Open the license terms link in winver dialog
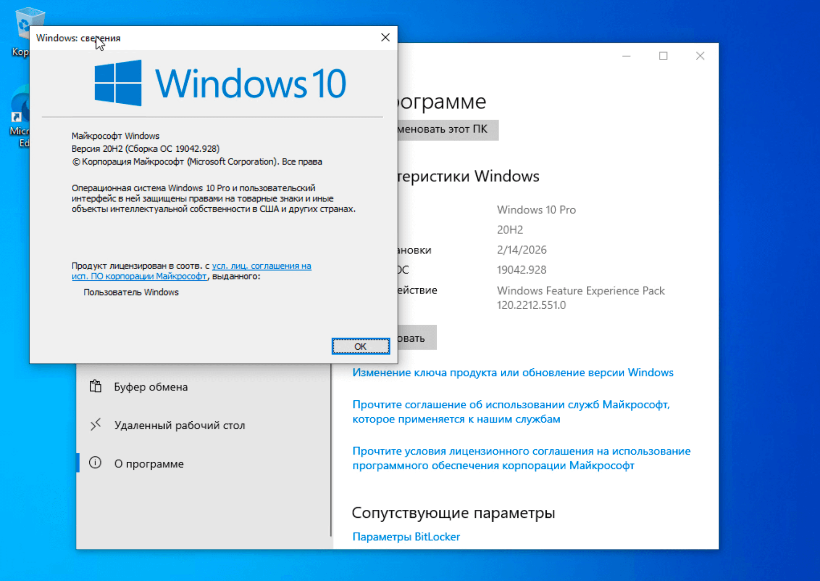Viewport: 820px width, 581px height. pyautogui.click(x=261, y=266)
